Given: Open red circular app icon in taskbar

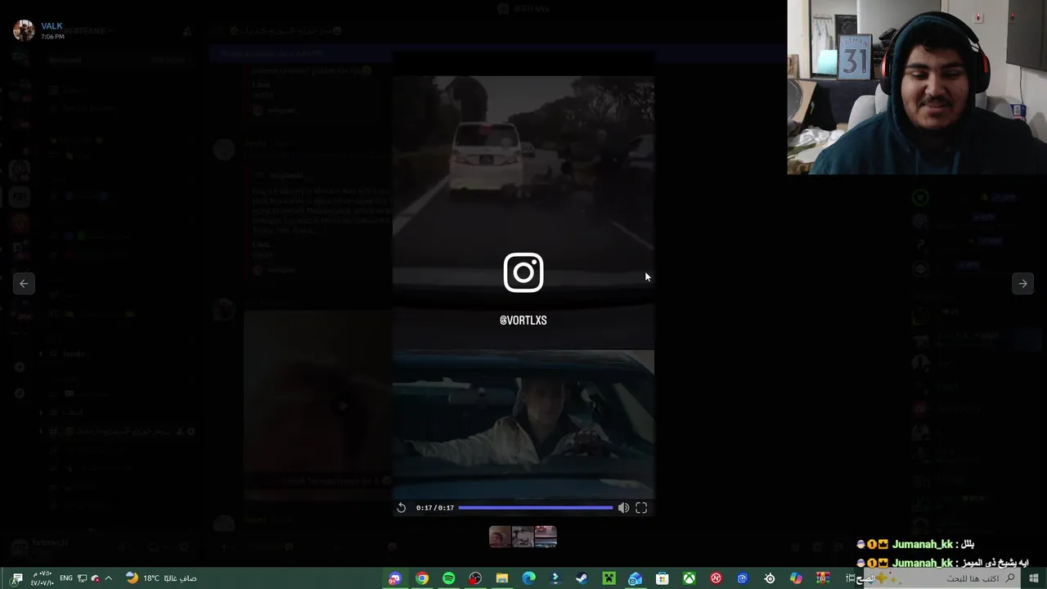Looking at the screenshot, I should click(x=717, y=578).
